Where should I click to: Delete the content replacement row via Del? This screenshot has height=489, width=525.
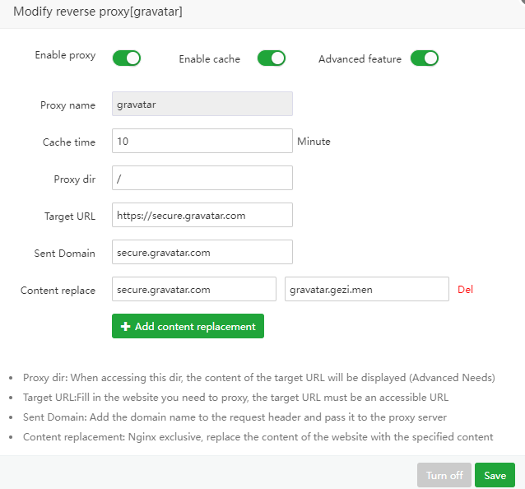pos(465,290)
